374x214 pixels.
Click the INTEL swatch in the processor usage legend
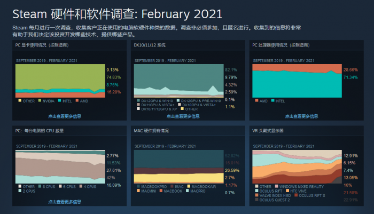pyautogui.click(x=272, y=100)
